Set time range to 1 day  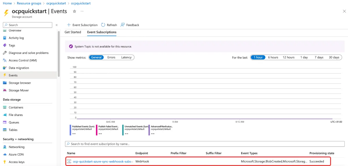[304, 57]
